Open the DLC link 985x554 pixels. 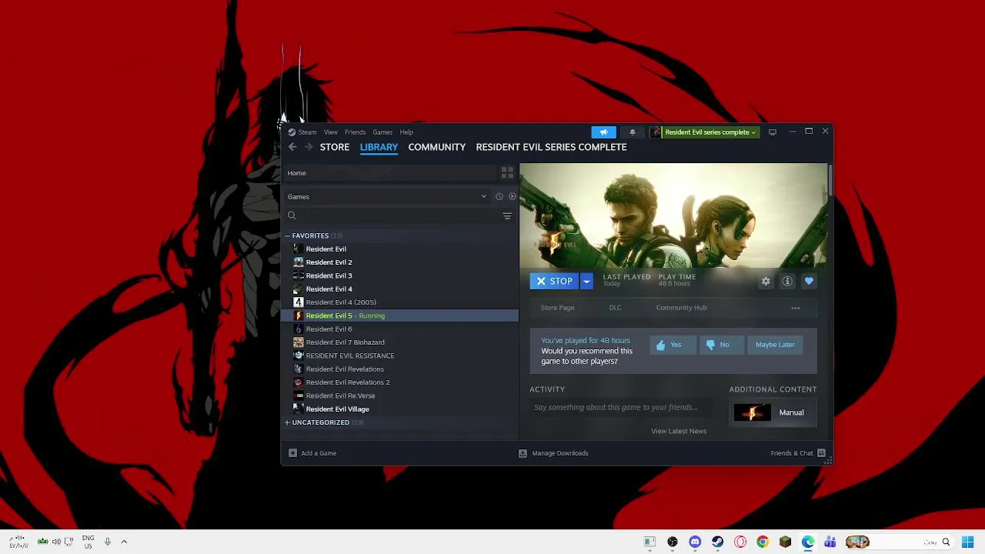[x=615, y=308]
